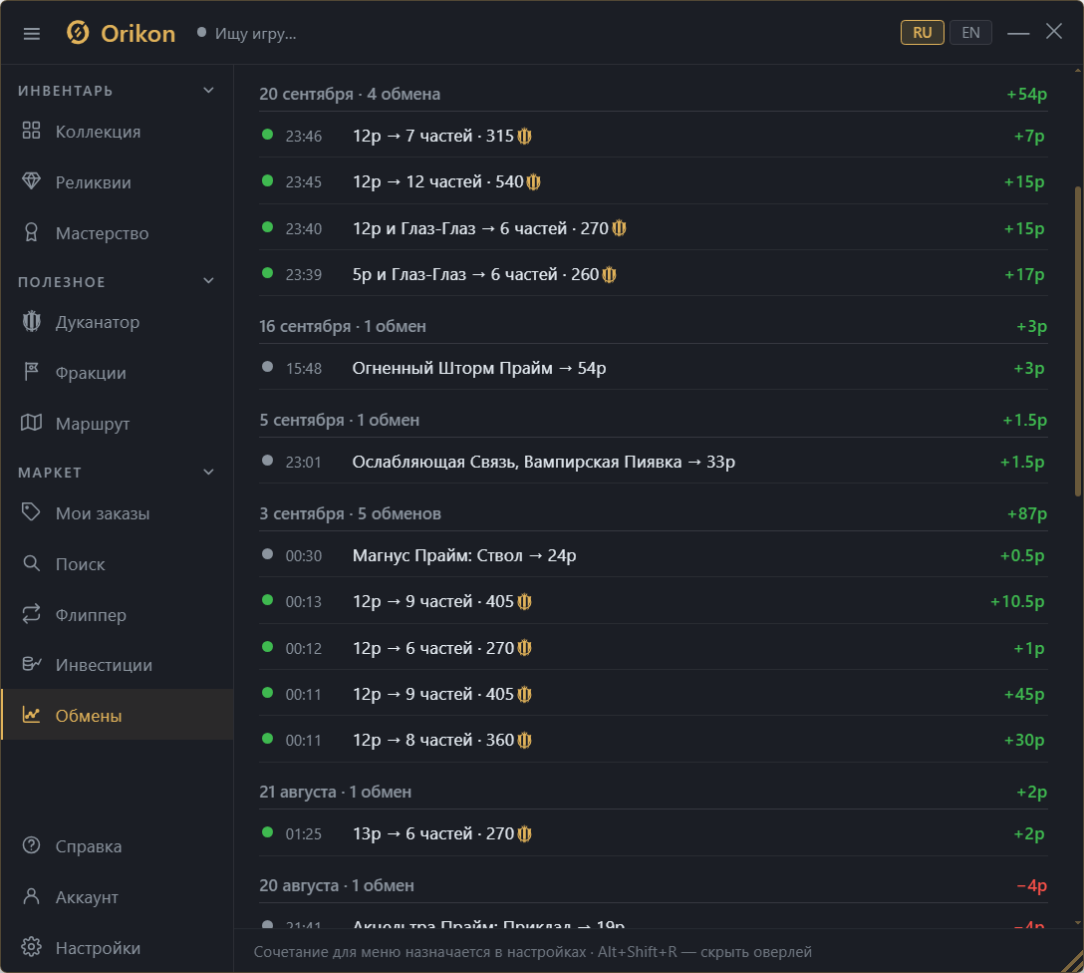Screen dimensions: 1084x973
Task: Select Мои заказы in sidebar
Action: click(x=118, y=513)
